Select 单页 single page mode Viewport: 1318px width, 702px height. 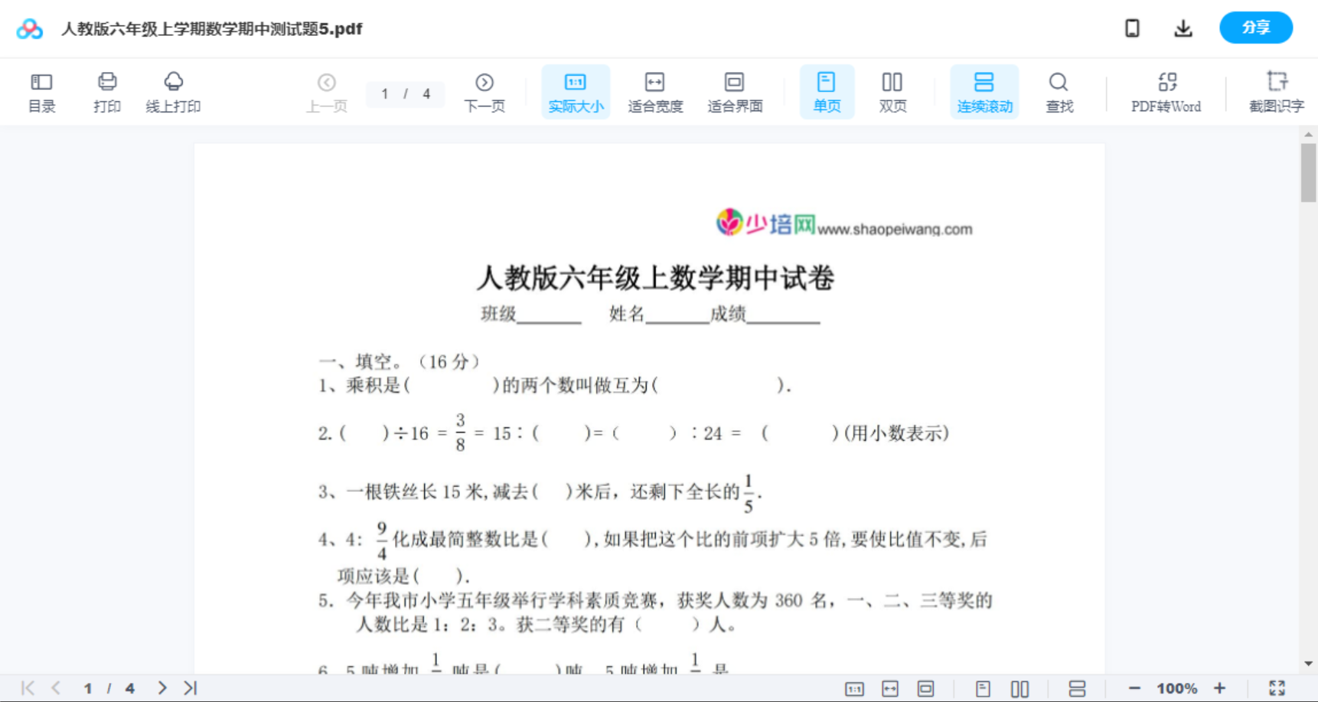pyautogui.click(x=827, y=91)
